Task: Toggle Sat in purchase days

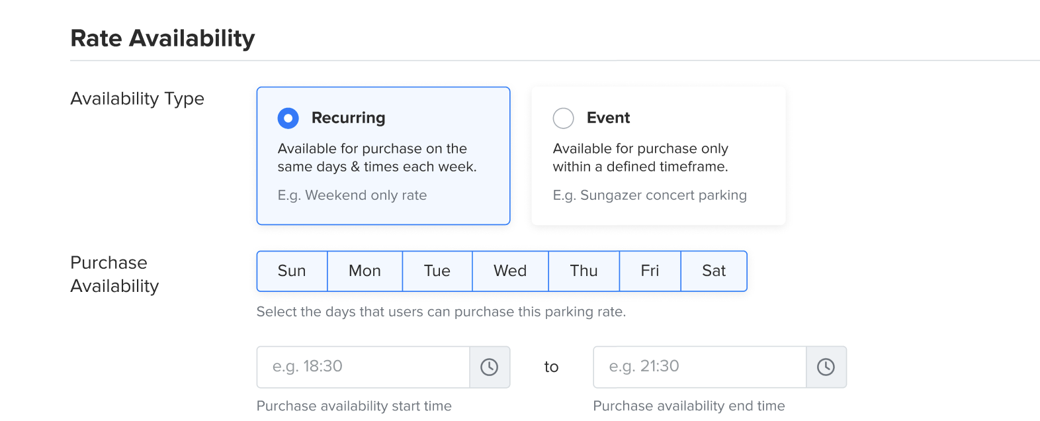Action: click(714, 271)
